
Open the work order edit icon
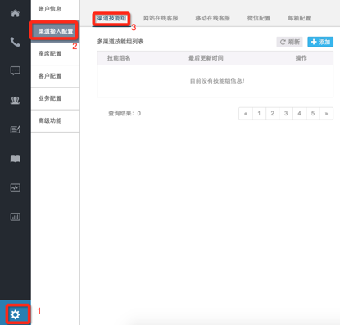(16, 129)
